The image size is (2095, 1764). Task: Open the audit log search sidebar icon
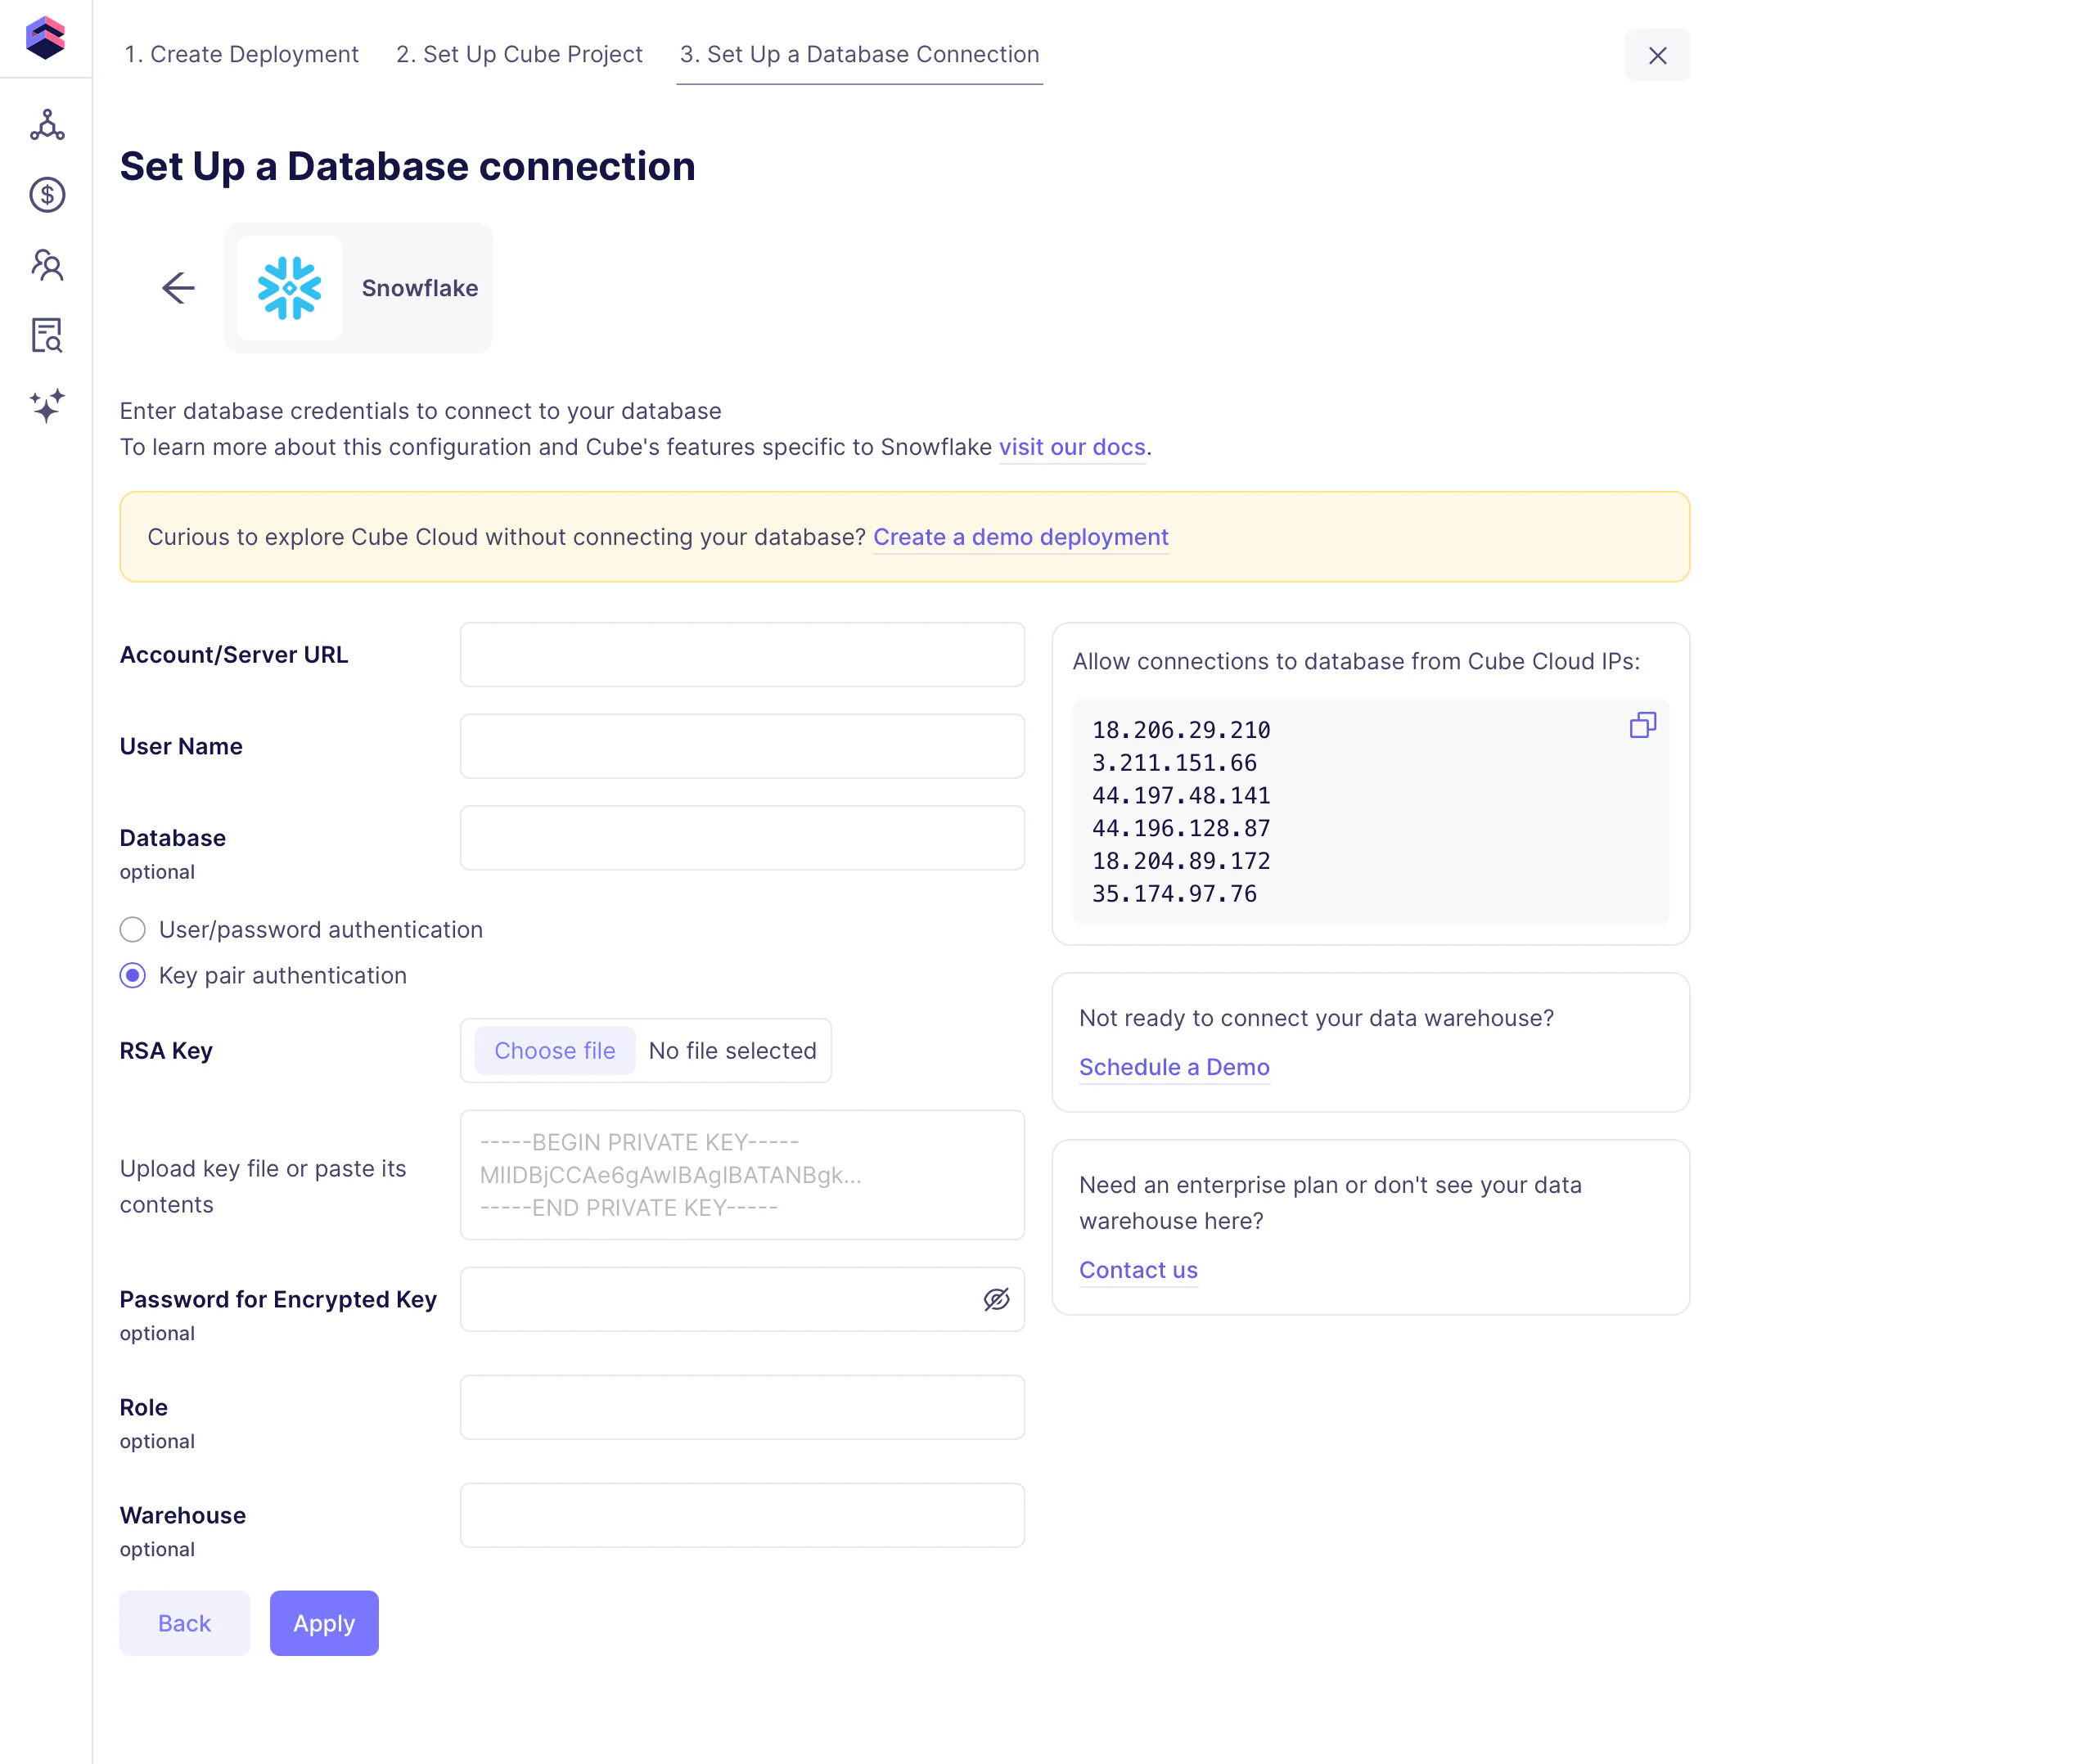(47, 335)
